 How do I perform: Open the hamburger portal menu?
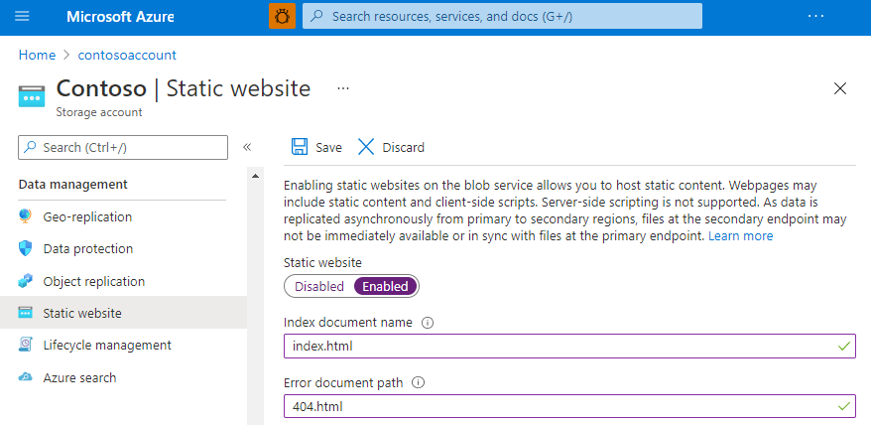[23, 17]
